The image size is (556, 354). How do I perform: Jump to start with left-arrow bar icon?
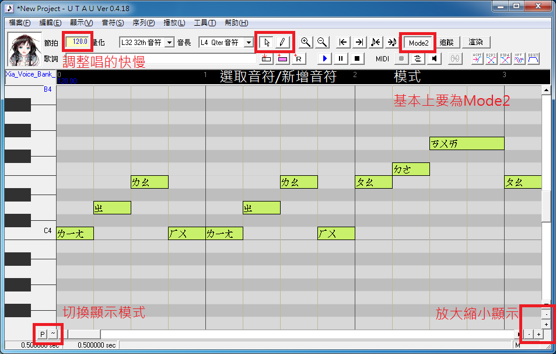click(343, 42)
